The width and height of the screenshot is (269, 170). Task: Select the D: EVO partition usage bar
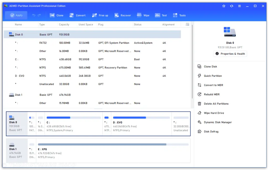tap(141, 118)
